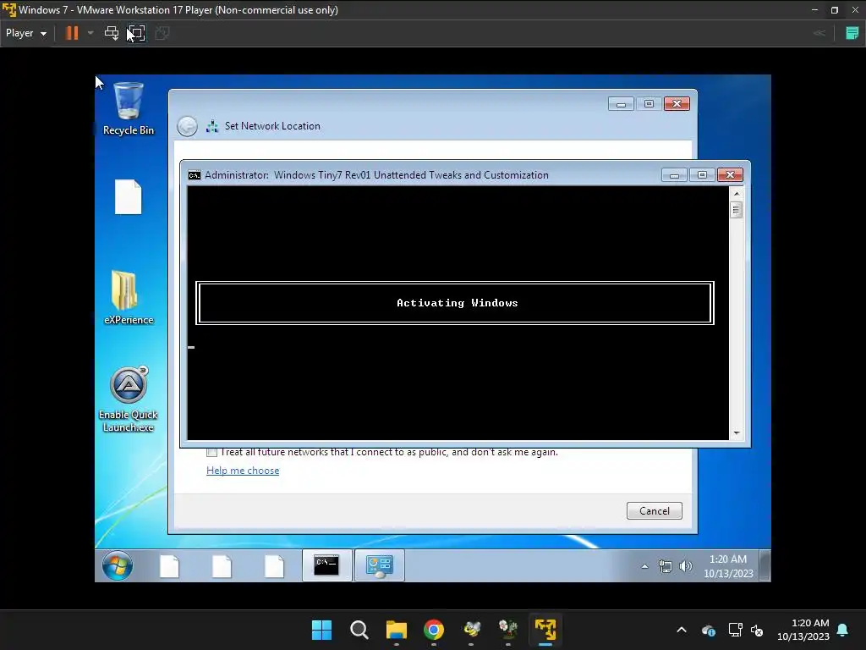Click the Windows 7 Show desktop button
This screenshot has height=650, width=866.
click(765, 565)
